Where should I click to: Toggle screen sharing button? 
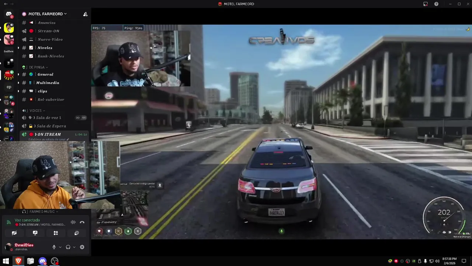tap(35, 233)
